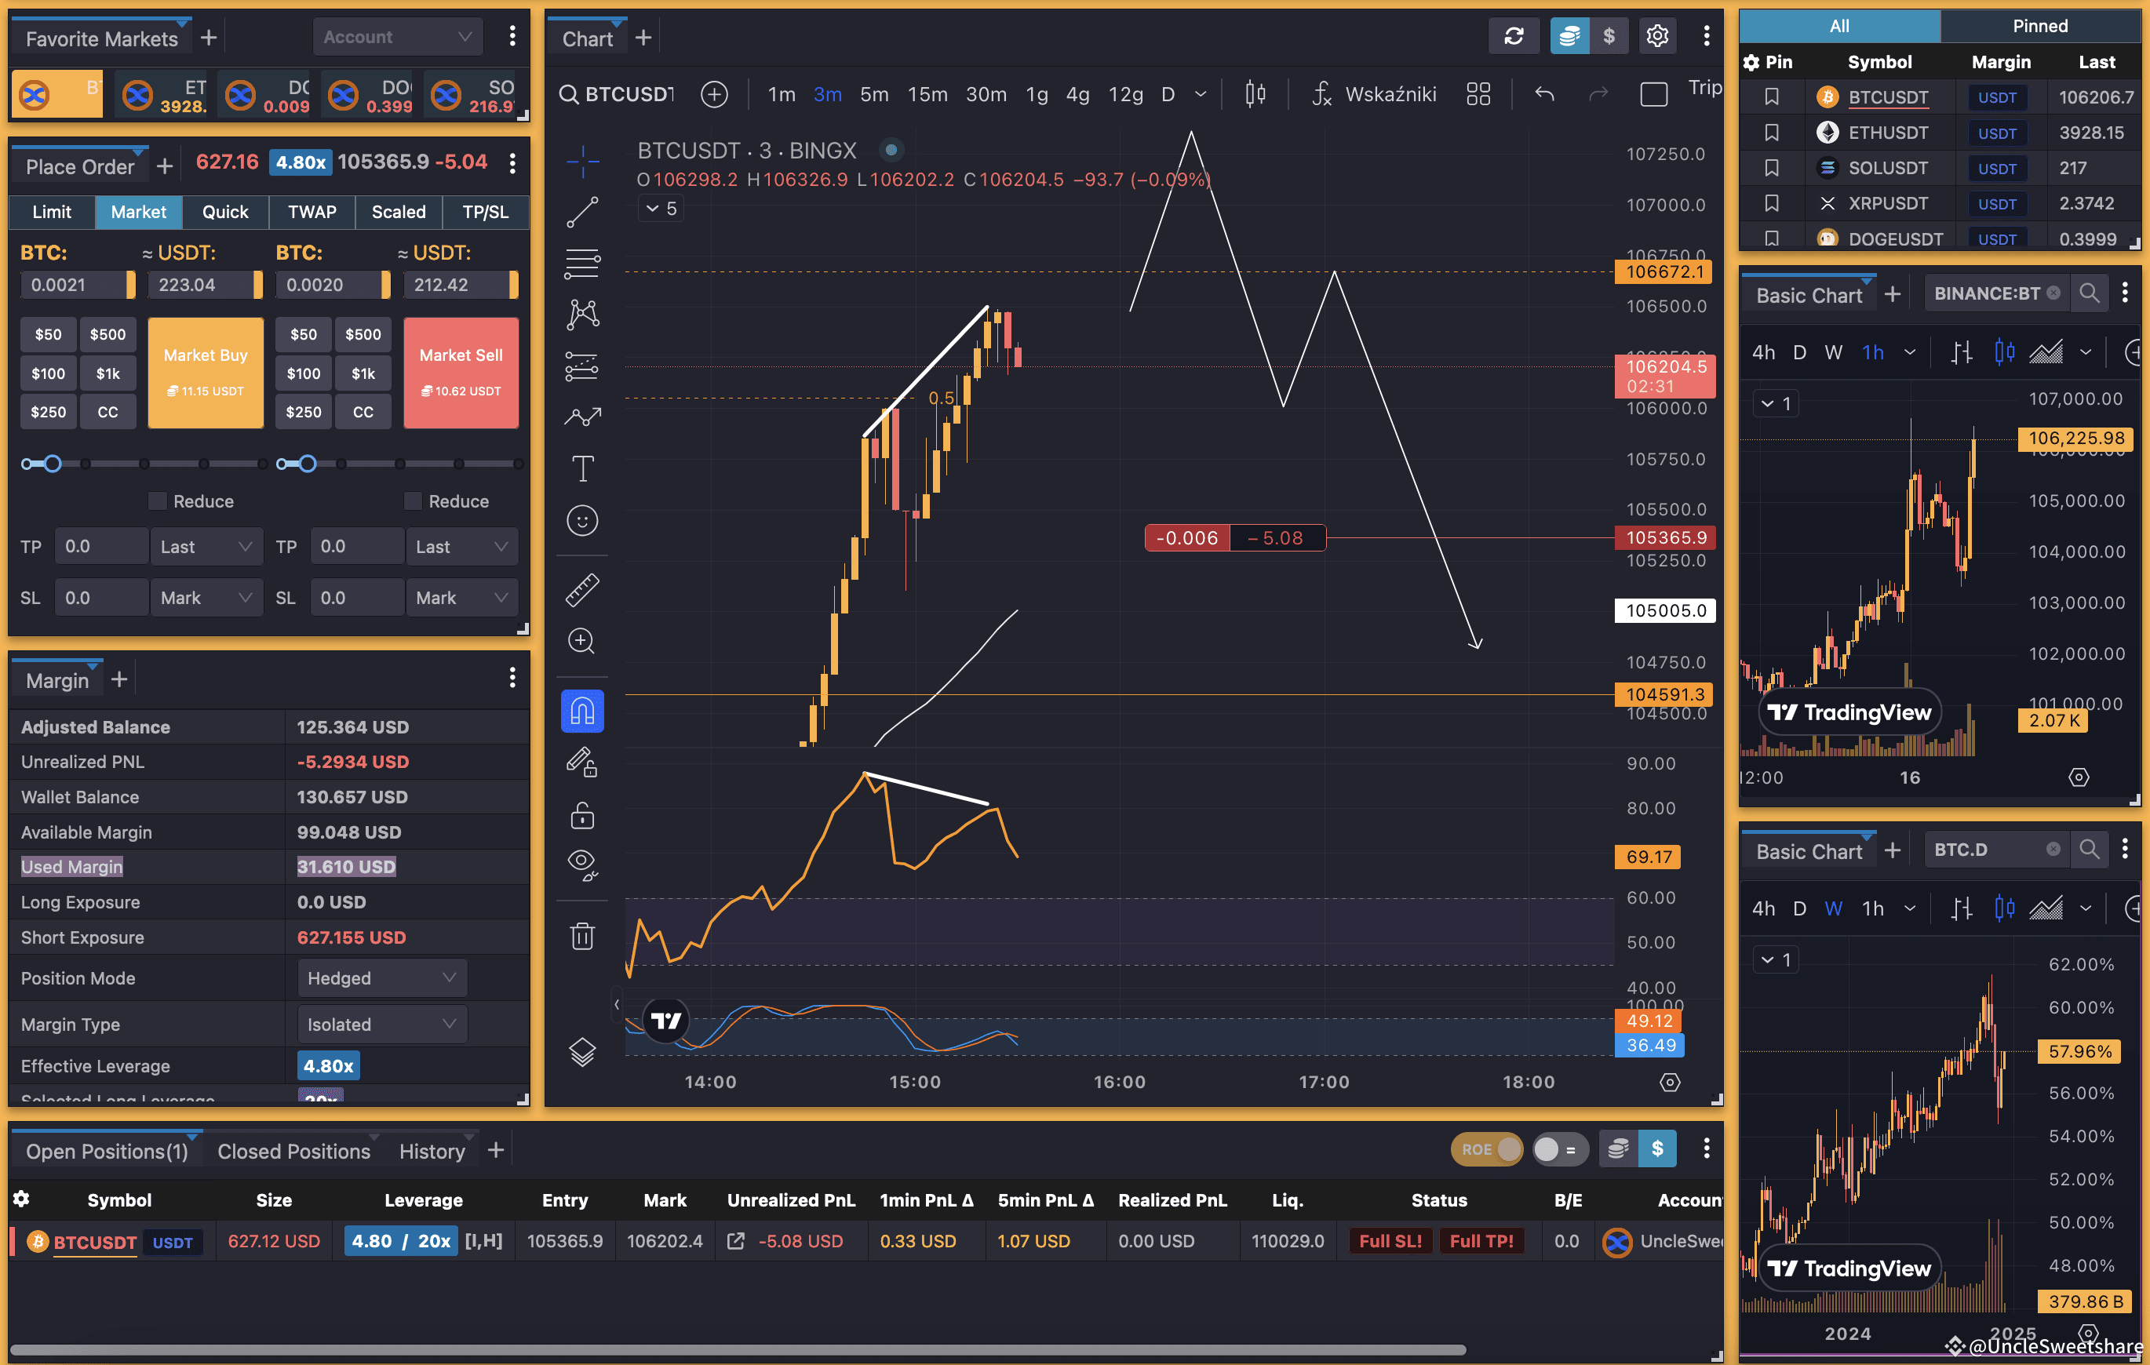The image size is (2150, 1365).
Task: Switch the main chart to dollar denomination
Action: [x=1609, y=37]
